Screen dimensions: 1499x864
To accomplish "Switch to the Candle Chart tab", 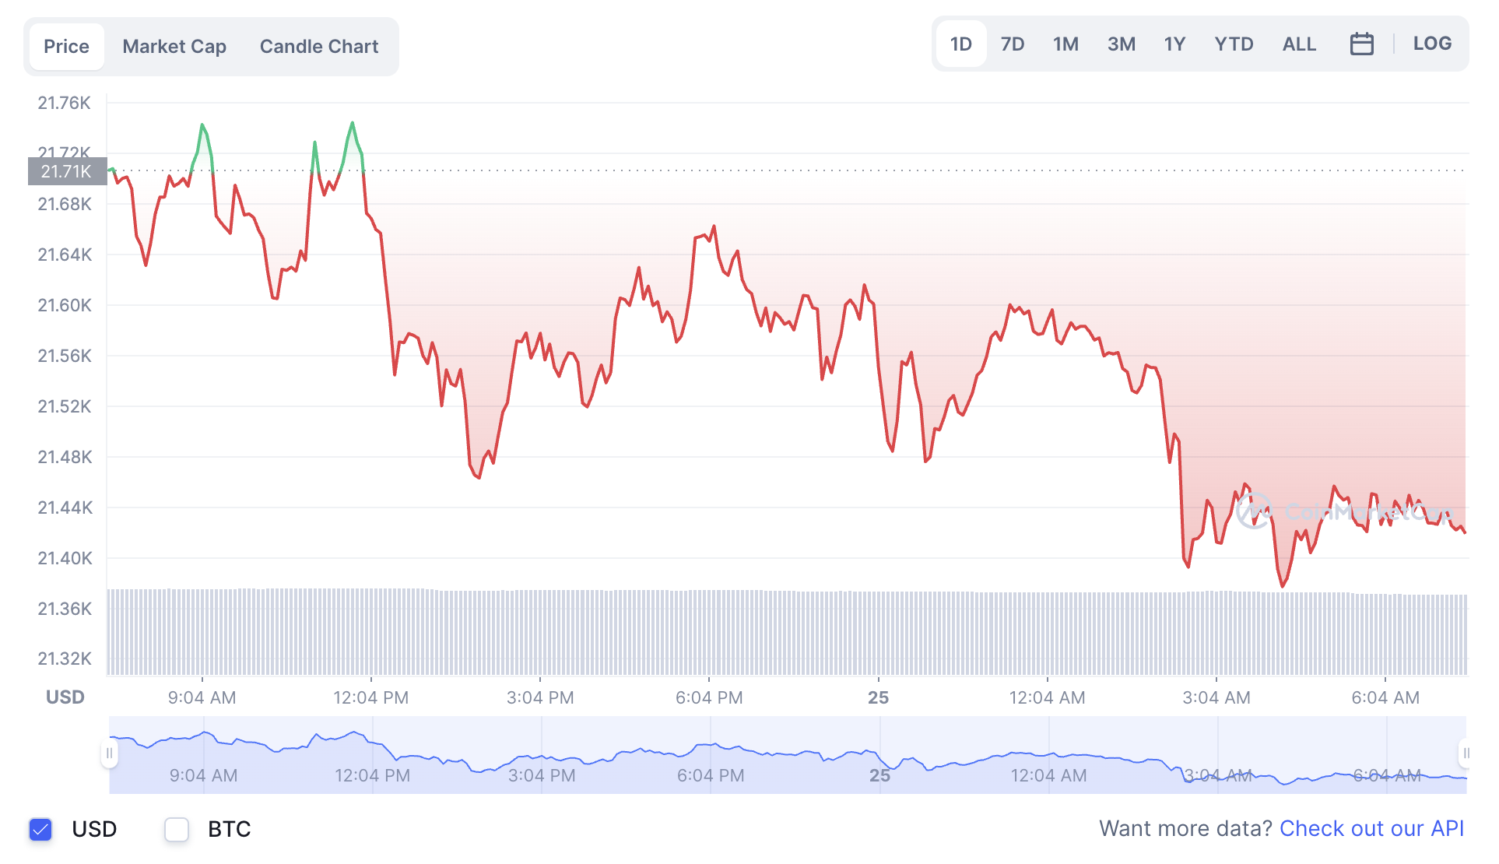I will pyautogui.click(x=318, y=46).
